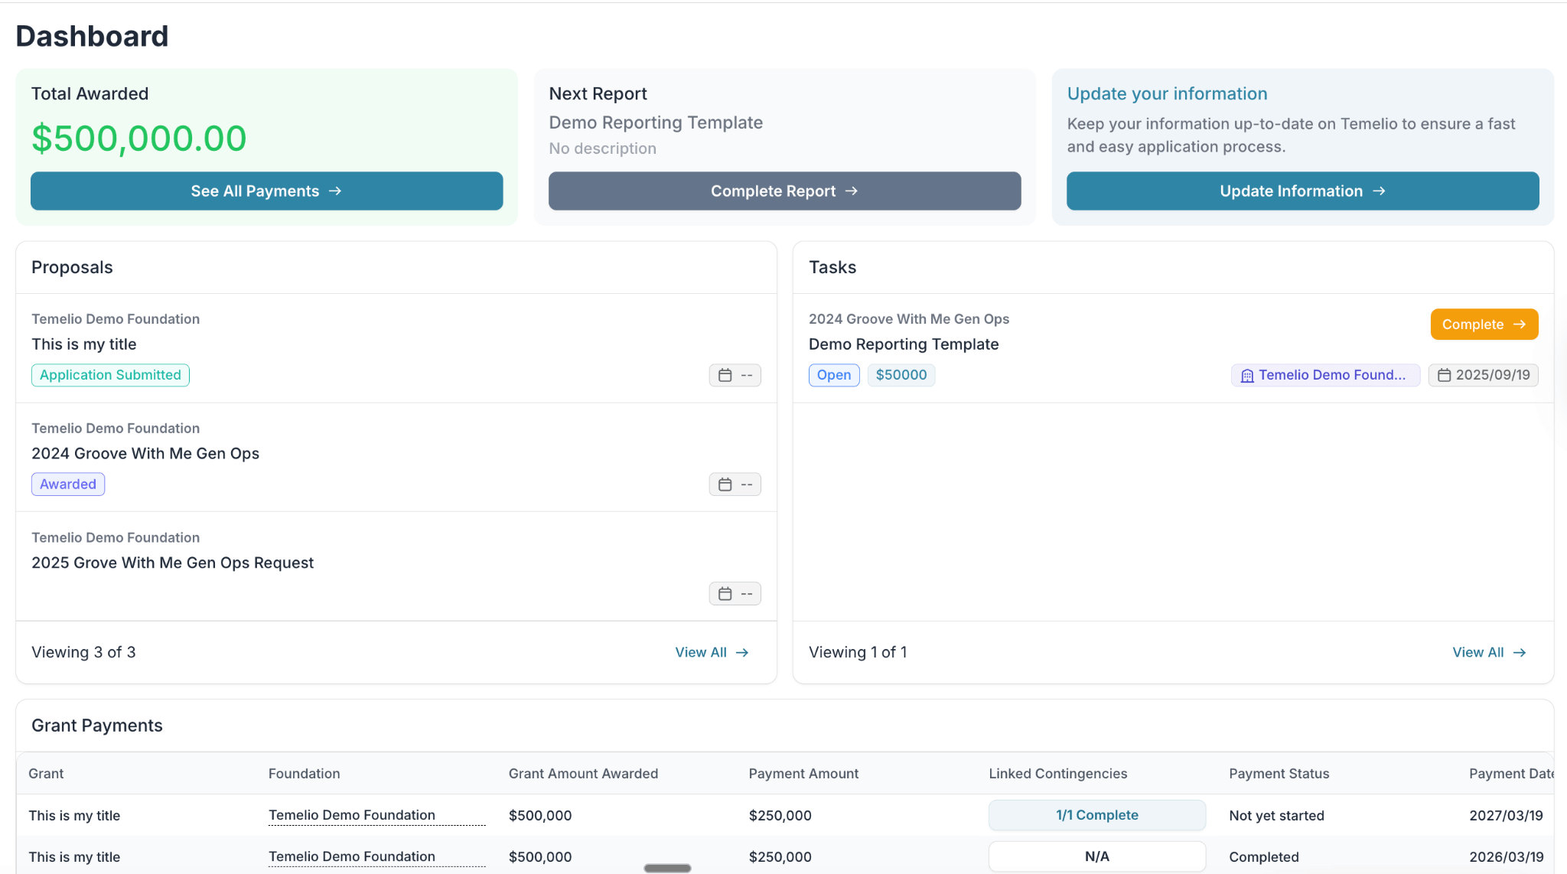The image size is (1567, 874).
Task: Click calendar icon on This is my title proposal
Action: [725, 376]
